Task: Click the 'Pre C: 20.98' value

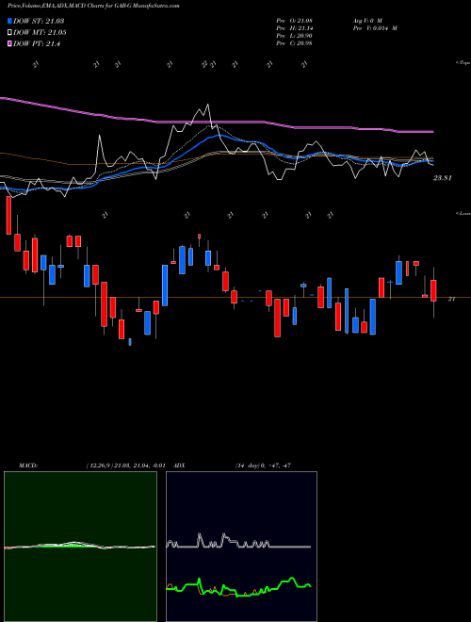Action: click(x=294, y=43)
